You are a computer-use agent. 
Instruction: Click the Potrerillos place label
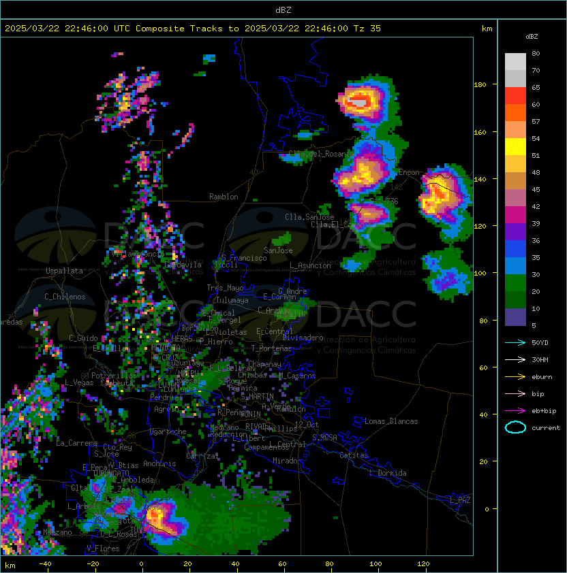(114, 375)
